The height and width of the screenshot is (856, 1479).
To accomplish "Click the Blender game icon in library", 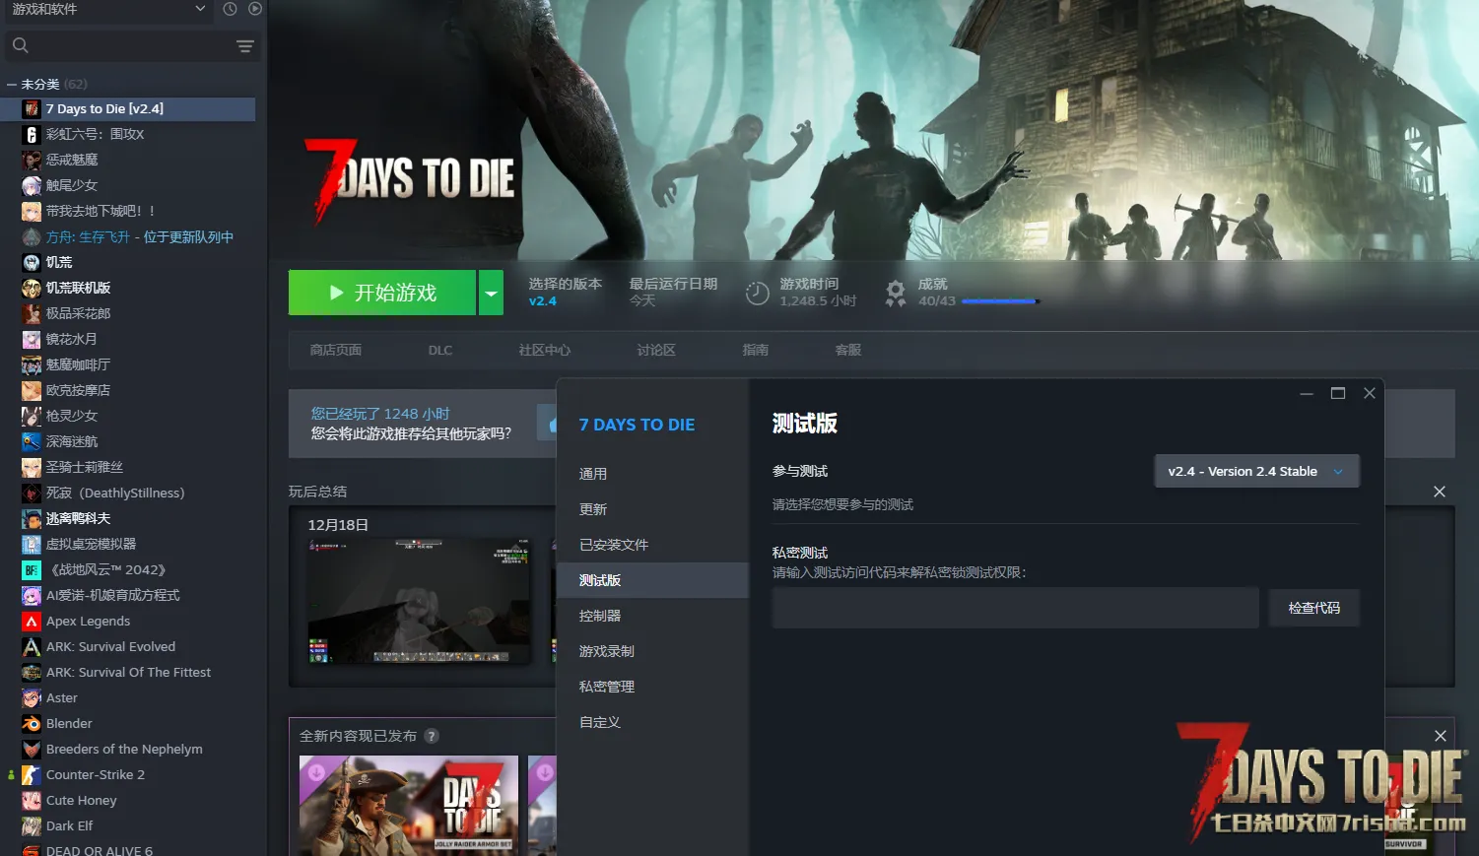I will point(32,724).
